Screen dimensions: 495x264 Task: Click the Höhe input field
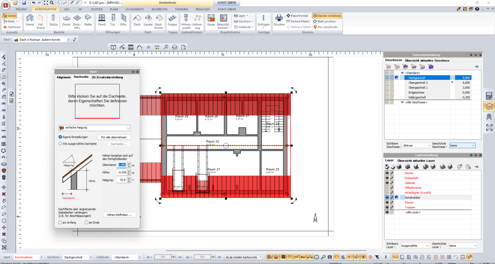click(122, 173)
